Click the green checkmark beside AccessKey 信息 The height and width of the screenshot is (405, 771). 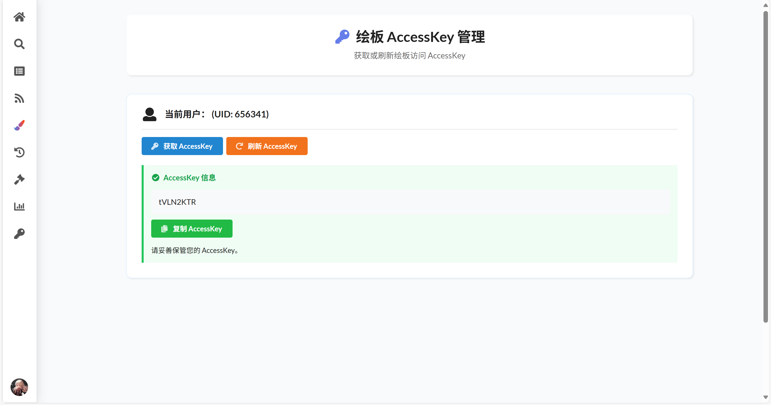pyautogui.click(x=155, y=178)
